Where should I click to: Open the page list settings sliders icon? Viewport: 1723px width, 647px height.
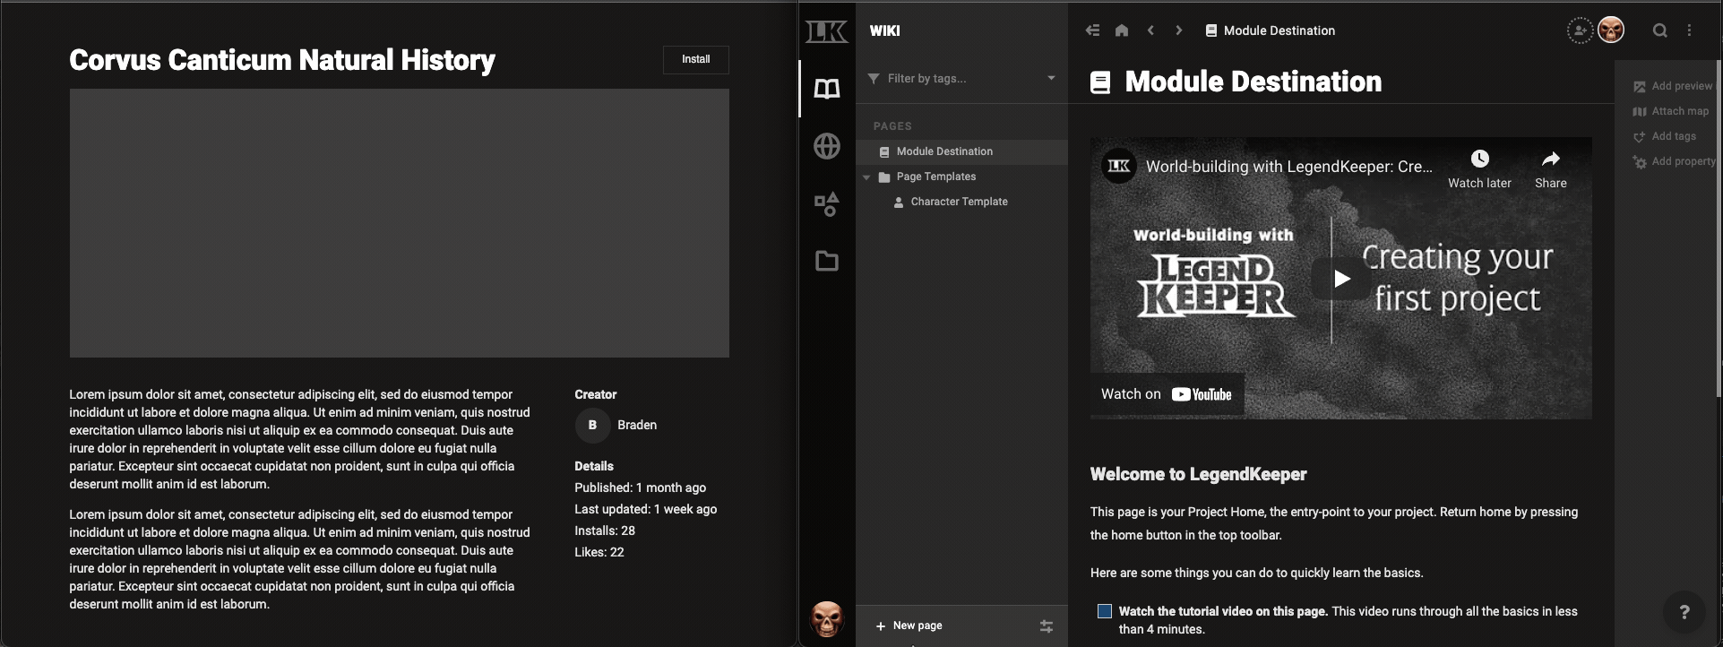coord(1046,626)
